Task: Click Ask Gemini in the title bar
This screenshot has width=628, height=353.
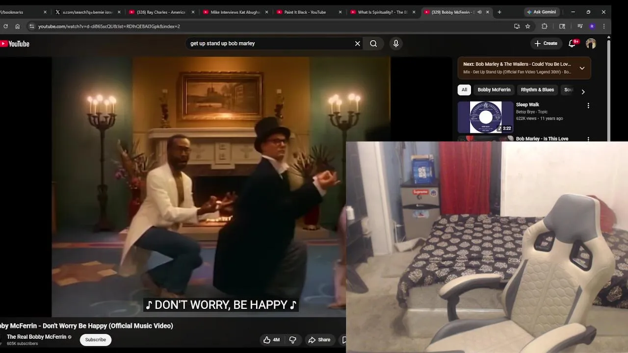Action: tap(541, 12)
